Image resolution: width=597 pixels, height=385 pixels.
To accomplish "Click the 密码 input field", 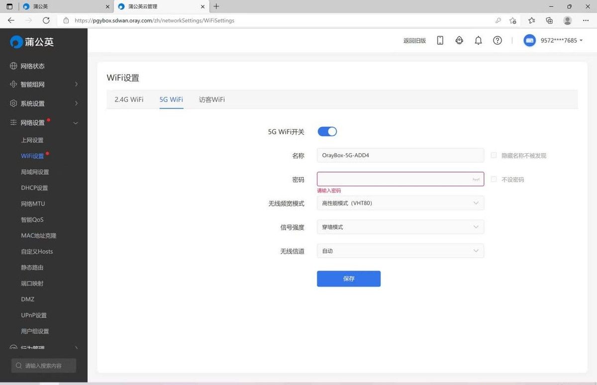I will coord(400,179).
